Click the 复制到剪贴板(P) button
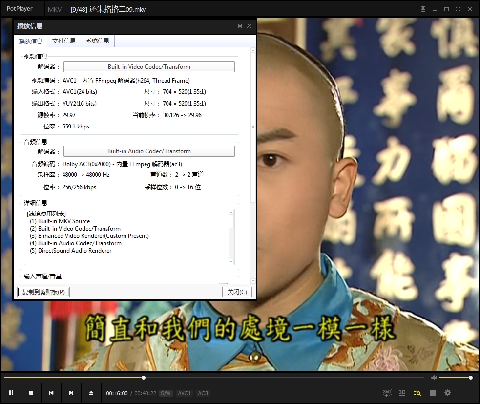This screenshot has width=480, height=404. (43, 292)
